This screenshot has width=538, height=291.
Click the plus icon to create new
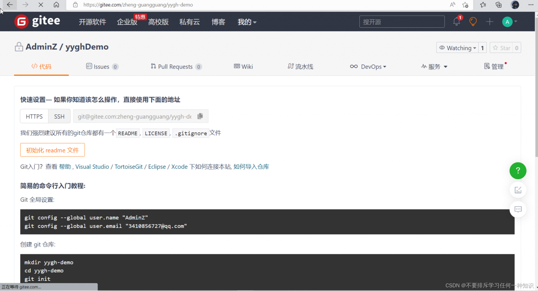(490, 21)
